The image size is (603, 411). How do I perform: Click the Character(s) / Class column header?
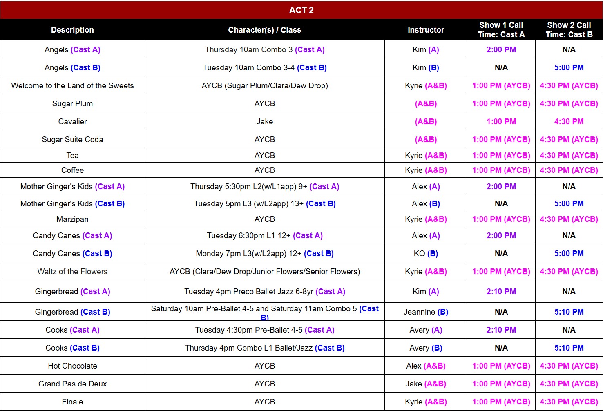[x=264, y=30]
